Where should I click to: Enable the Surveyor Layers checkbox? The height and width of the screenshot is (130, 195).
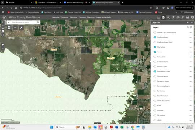tap(155, 62)
